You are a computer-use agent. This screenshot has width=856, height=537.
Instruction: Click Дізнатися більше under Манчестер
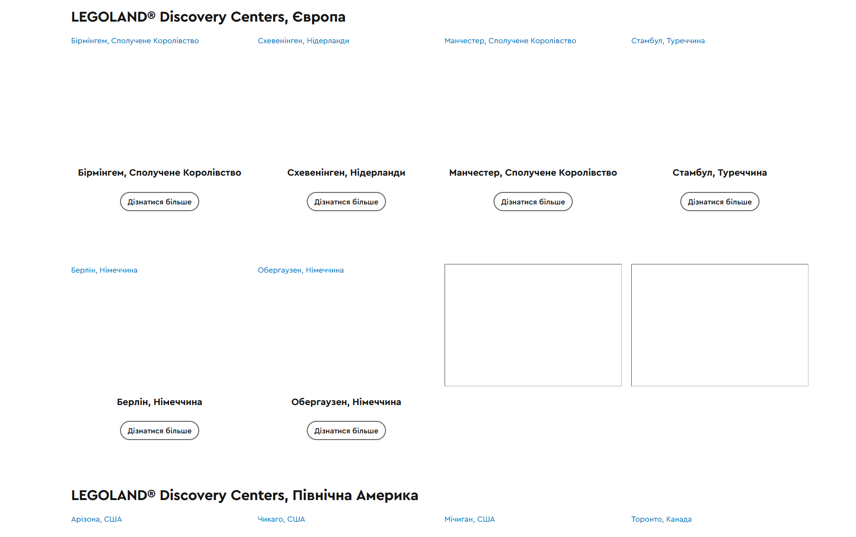[533, 202]
